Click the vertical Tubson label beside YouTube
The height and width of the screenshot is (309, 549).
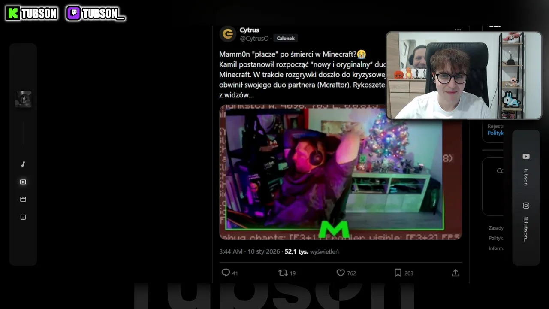tap(526, 176)
